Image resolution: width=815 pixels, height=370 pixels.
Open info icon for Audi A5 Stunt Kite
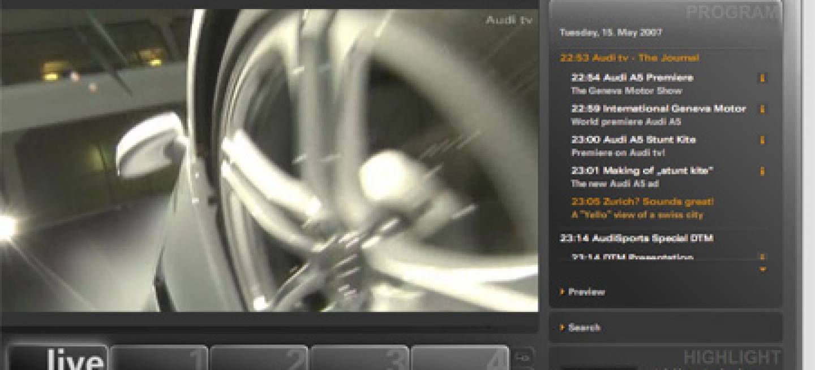pos(762,140)
